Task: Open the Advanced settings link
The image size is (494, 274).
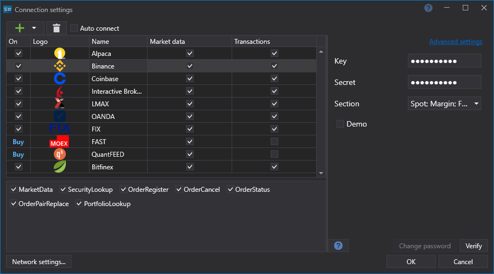Action: (x=456, y=42)
